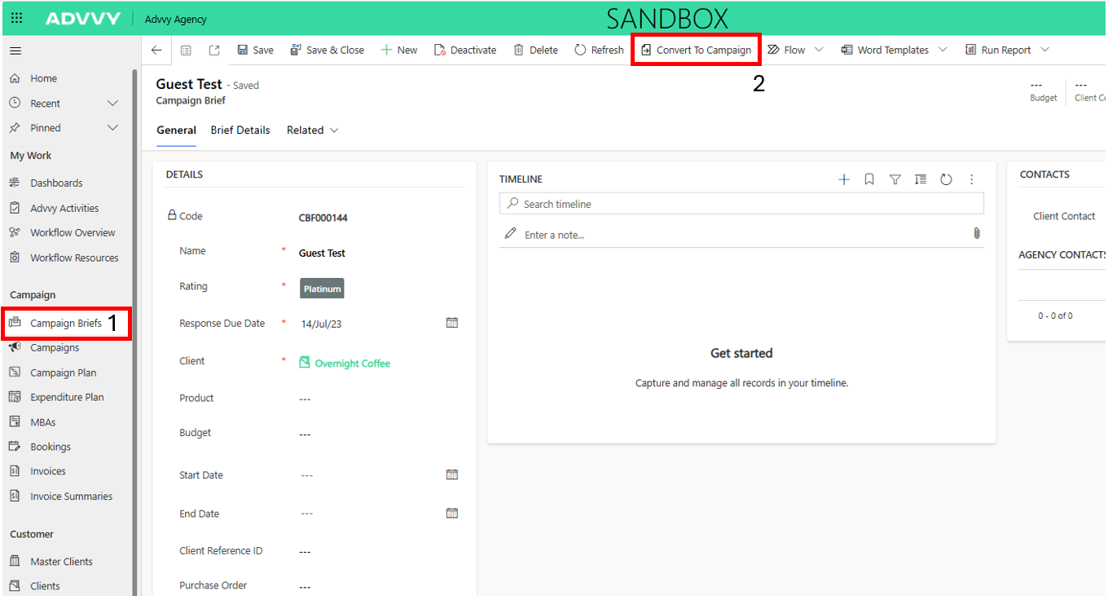This screenshot has width=1108, height=600.
Task: Click the MBAs icon in sidebar
Action: pyautogui.click(x=15, y=421)
